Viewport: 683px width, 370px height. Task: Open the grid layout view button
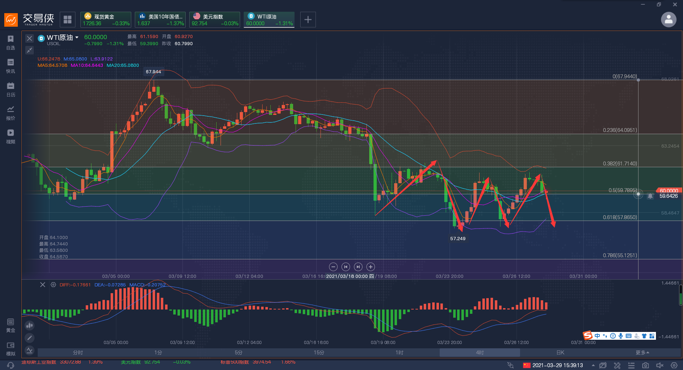68,20
